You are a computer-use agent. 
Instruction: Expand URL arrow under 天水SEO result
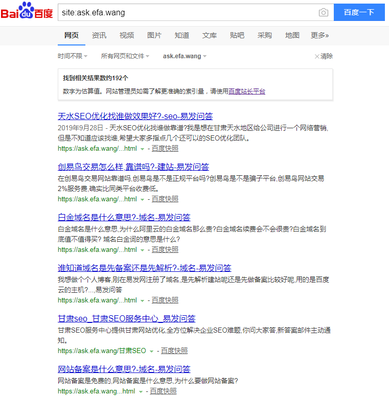pyautogui.click(x=142, y=149)
